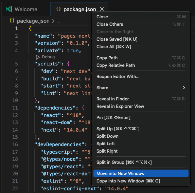Click the "name" key on line 2
This screenshot has height=193, width=195.
pos(43,36)
